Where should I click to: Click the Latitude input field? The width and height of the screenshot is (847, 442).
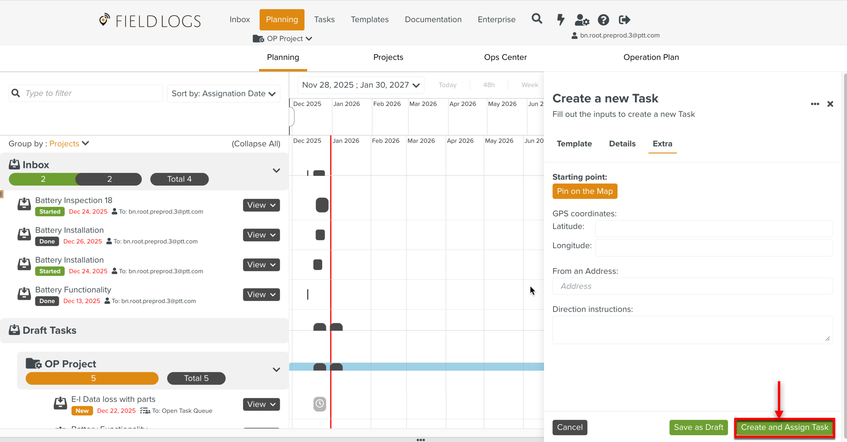(x=714, y=228)
